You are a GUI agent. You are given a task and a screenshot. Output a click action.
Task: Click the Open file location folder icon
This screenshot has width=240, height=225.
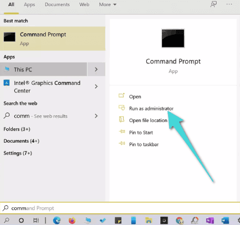pos(122,119)
